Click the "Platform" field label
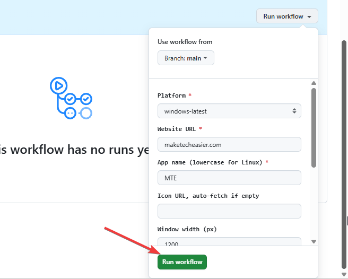Image resolution: width=348 pixels, height=279 pixels. (171, 95)
